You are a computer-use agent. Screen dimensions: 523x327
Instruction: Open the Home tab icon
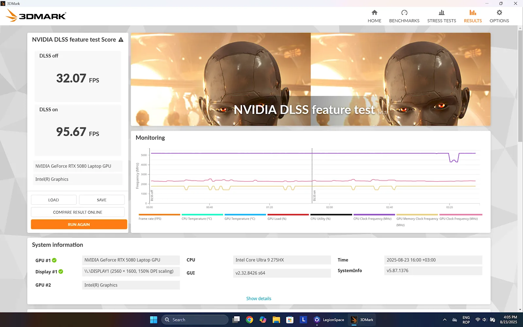click(374, 13)
